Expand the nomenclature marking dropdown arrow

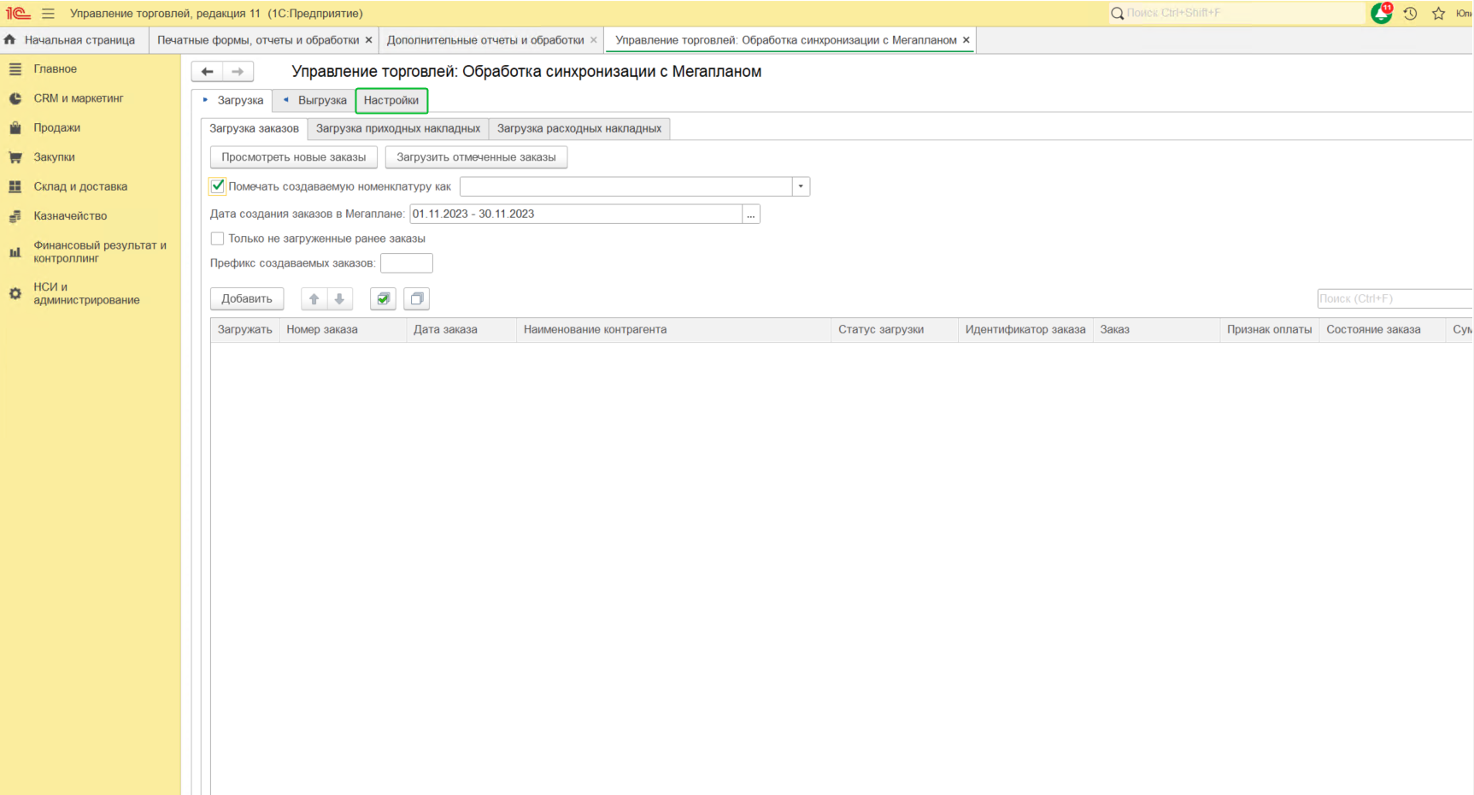click(x=801, y=186)
